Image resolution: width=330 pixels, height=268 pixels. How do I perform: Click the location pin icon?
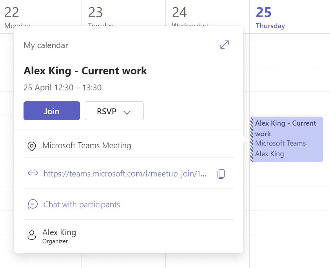[x=32, y=146]
